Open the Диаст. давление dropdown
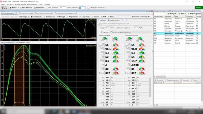Image resolution: width=203 pixels, height=114 pixels. pos(84,8)
